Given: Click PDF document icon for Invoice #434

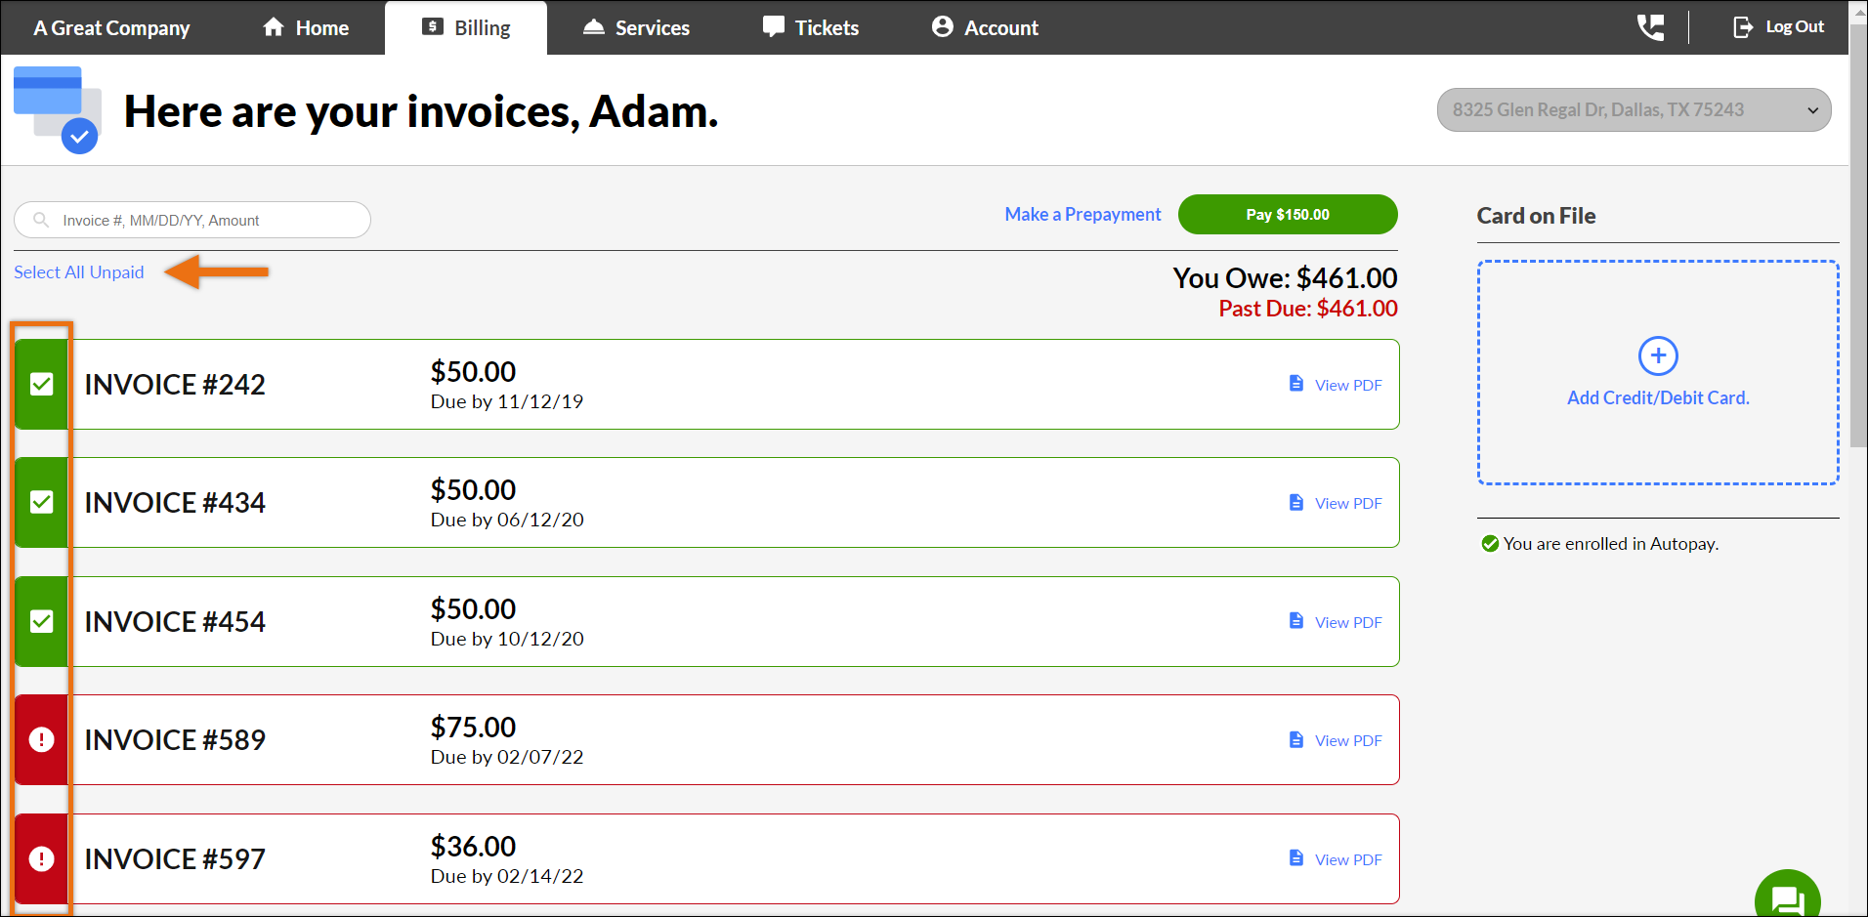Looking at the screenshot, I should coord(1296,502).
